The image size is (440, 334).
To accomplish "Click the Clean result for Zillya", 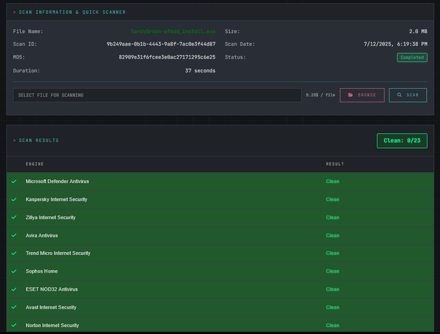I will [333, 218].
